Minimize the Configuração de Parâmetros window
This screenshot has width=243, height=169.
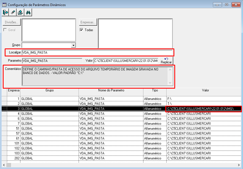(217, 5)
